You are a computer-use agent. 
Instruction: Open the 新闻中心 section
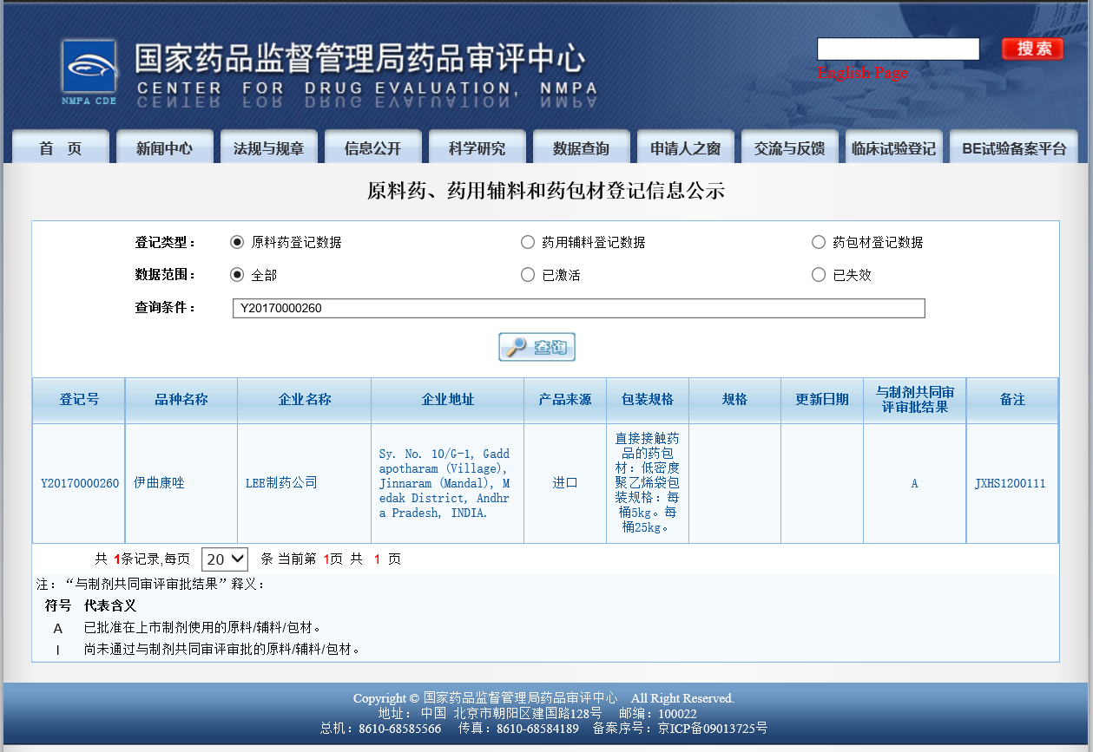coord(164,147)
